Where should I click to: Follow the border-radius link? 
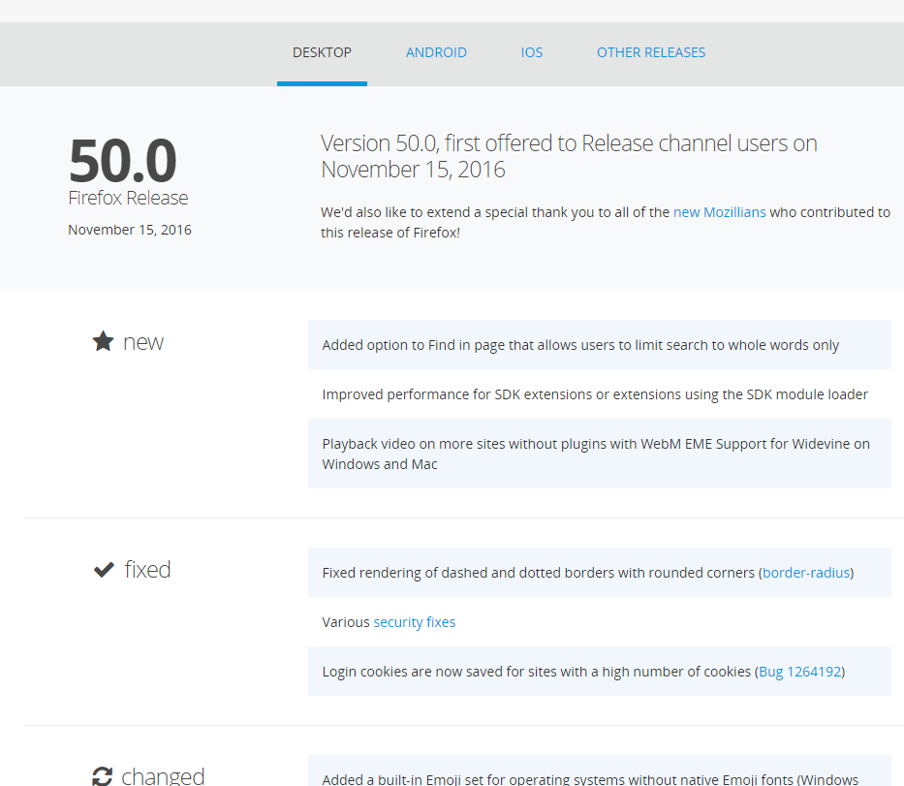807,573
